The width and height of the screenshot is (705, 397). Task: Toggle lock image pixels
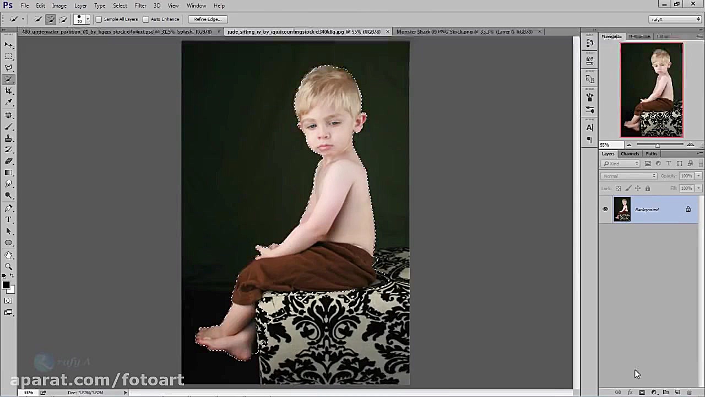[628, 189]
